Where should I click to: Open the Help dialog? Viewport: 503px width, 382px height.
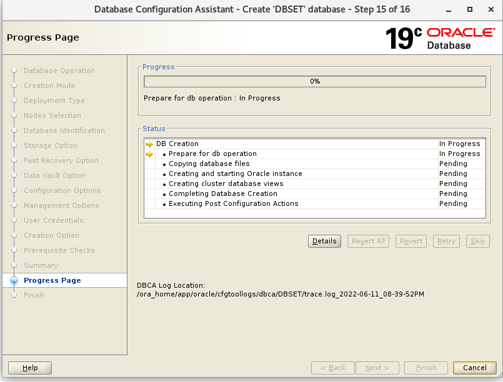point(30,368)
